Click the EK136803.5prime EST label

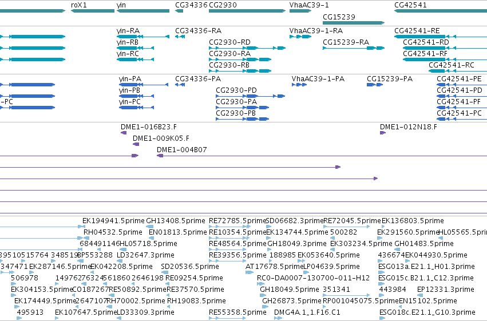tap(413, 221)
